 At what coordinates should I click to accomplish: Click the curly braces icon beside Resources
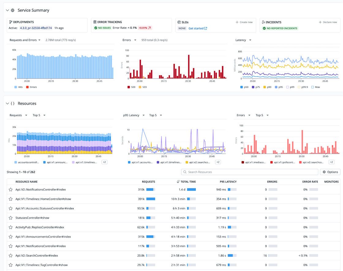point(13,103)
